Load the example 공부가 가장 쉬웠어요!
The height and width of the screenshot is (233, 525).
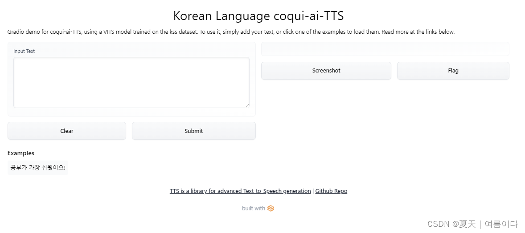[38, 168]
